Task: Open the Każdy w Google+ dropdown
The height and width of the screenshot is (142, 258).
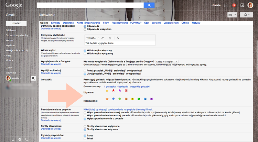Action: pos(167,62)
